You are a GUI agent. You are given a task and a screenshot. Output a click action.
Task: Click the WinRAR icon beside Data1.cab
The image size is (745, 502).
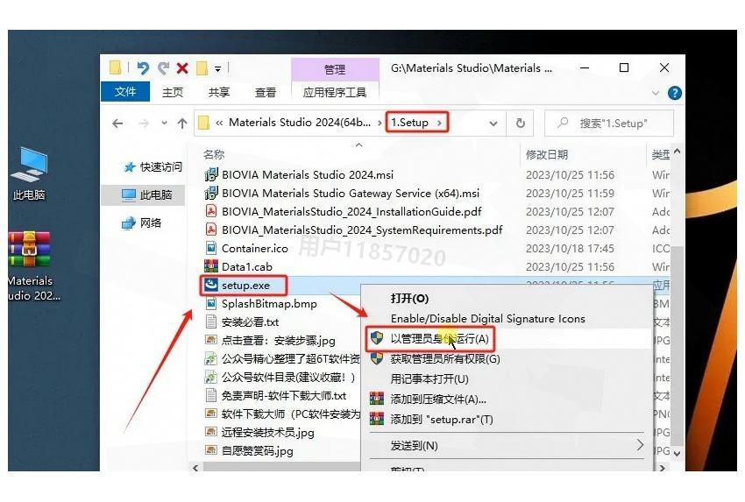211,266
